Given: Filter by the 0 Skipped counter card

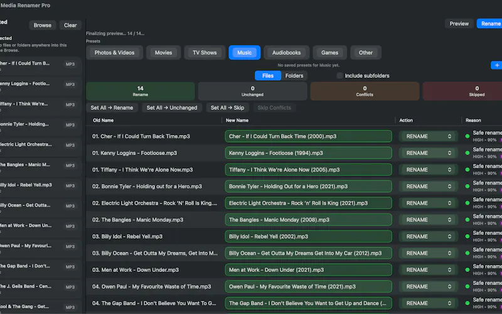Looking at the screenshot, I should [462, 91].
